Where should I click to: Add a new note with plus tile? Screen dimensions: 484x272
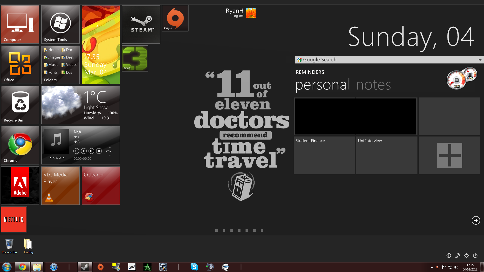[x=449, y=155]
